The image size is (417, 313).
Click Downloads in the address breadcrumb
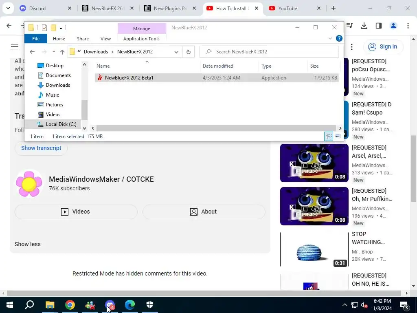[96, 52]
